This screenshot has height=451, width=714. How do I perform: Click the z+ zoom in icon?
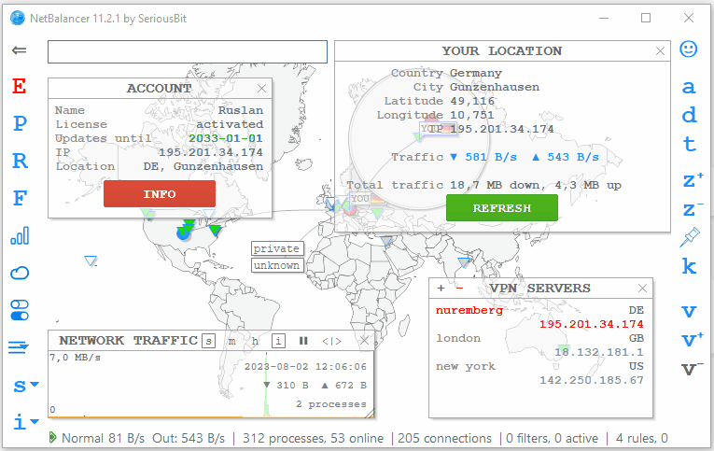pos(693,180)
